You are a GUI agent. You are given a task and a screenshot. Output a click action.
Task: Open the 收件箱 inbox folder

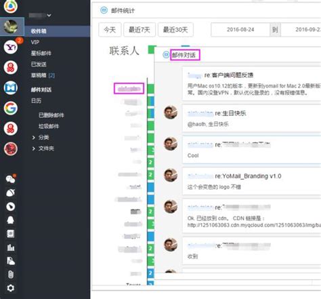(57, 31)
